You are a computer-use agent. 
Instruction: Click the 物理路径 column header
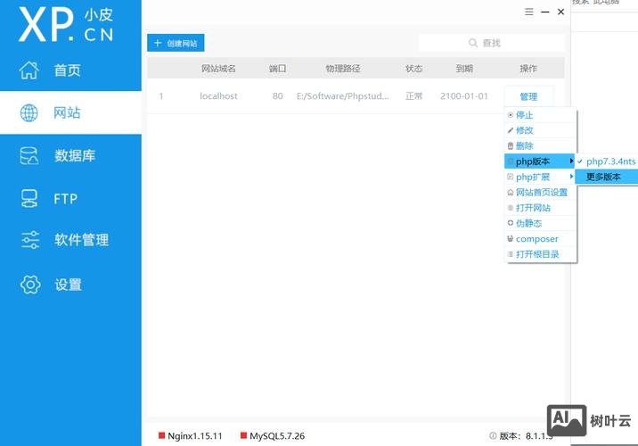pyautogui.click(x=342, y=69)
